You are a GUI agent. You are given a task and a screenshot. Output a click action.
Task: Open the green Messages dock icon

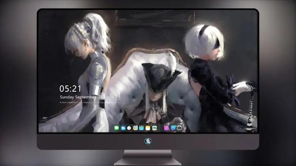click(116, 128)
